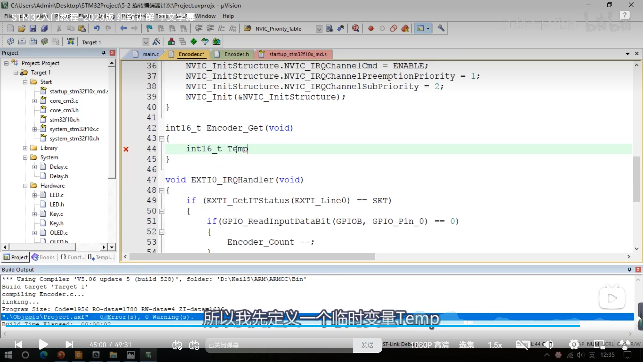This screenshot has width=643, height=362.
Task: Insert breakpoint using red dot icon
Action: 371,28
